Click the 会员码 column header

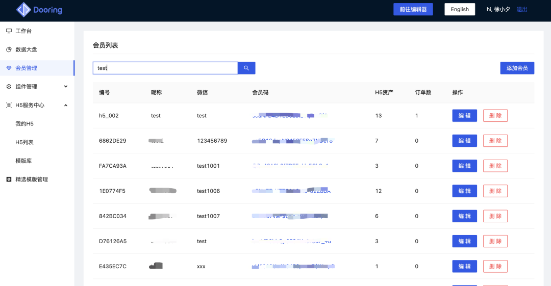pyautogui.click(x=260, y=92)
